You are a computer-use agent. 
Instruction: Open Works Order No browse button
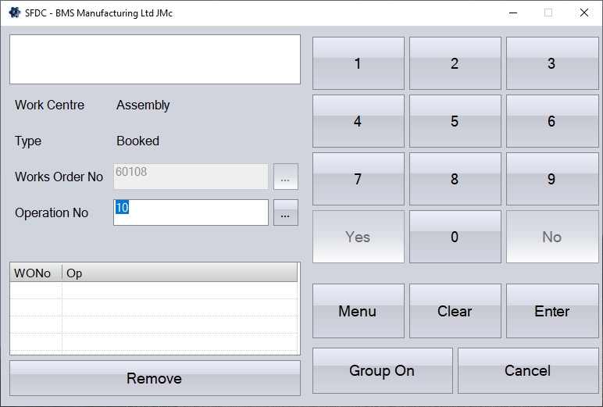[x=285, y=177]
